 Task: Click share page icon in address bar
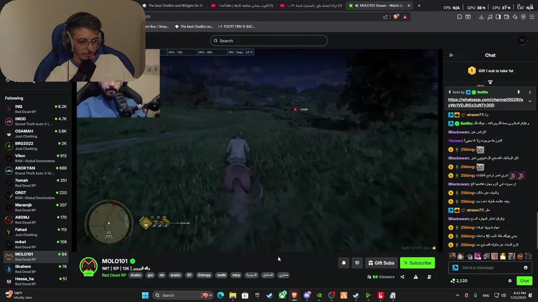[385, 17]
